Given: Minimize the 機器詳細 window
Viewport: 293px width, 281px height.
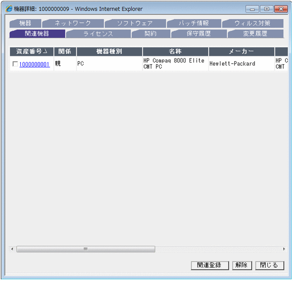Looking at the screenshot, I should click(252, 9).
